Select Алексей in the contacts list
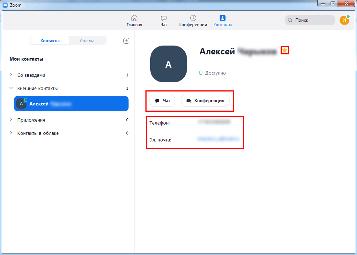357x255 pixels. [x=71, y=104]
